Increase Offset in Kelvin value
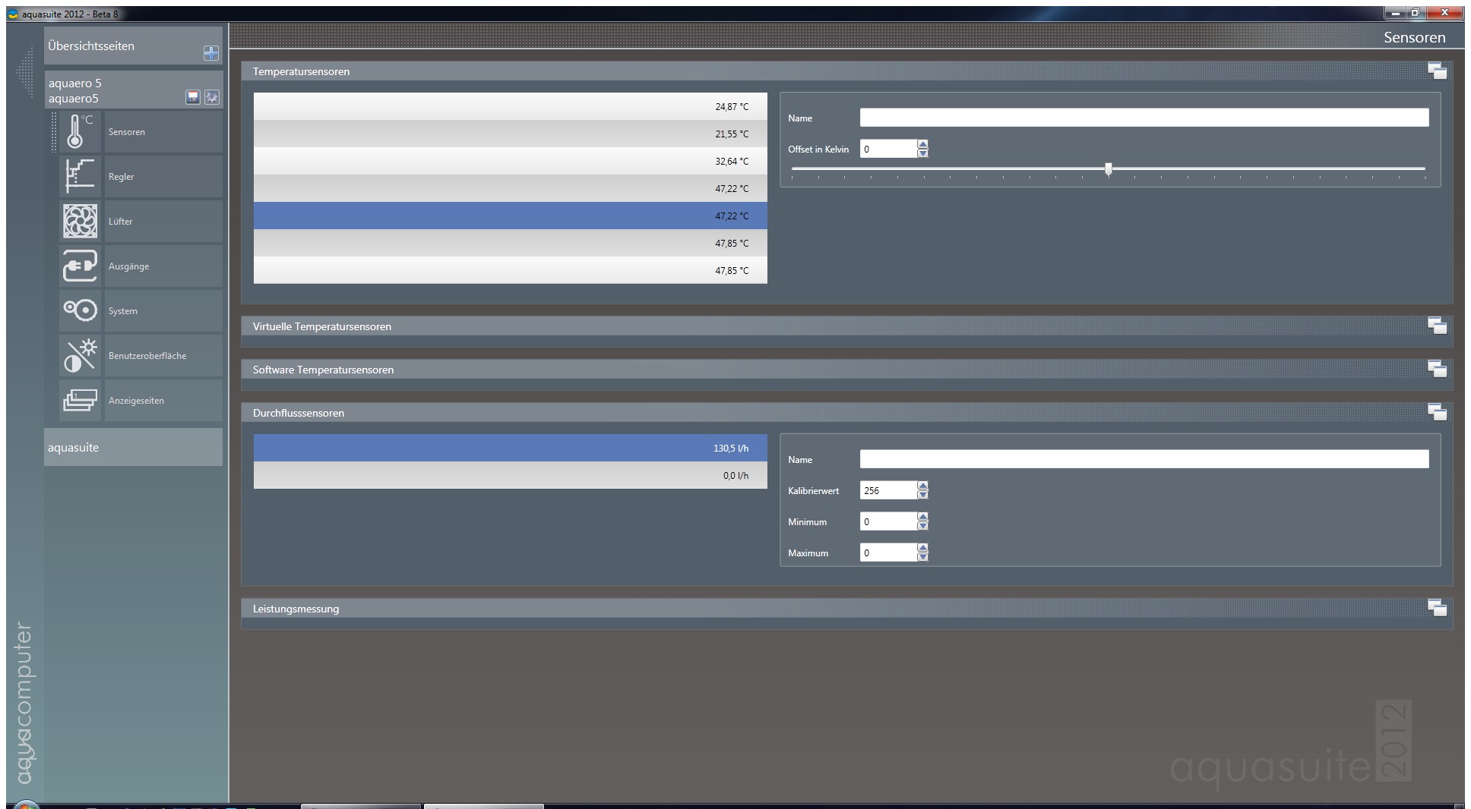Screen dimensions: 1471x809 (x=922, y=144)
